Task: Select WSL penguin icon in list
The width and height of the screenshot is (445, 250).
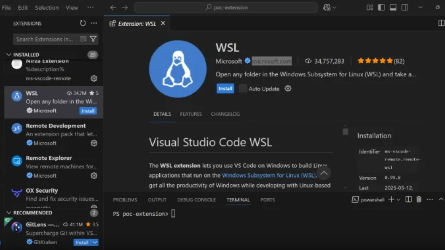Action: (x=17, y=96)
